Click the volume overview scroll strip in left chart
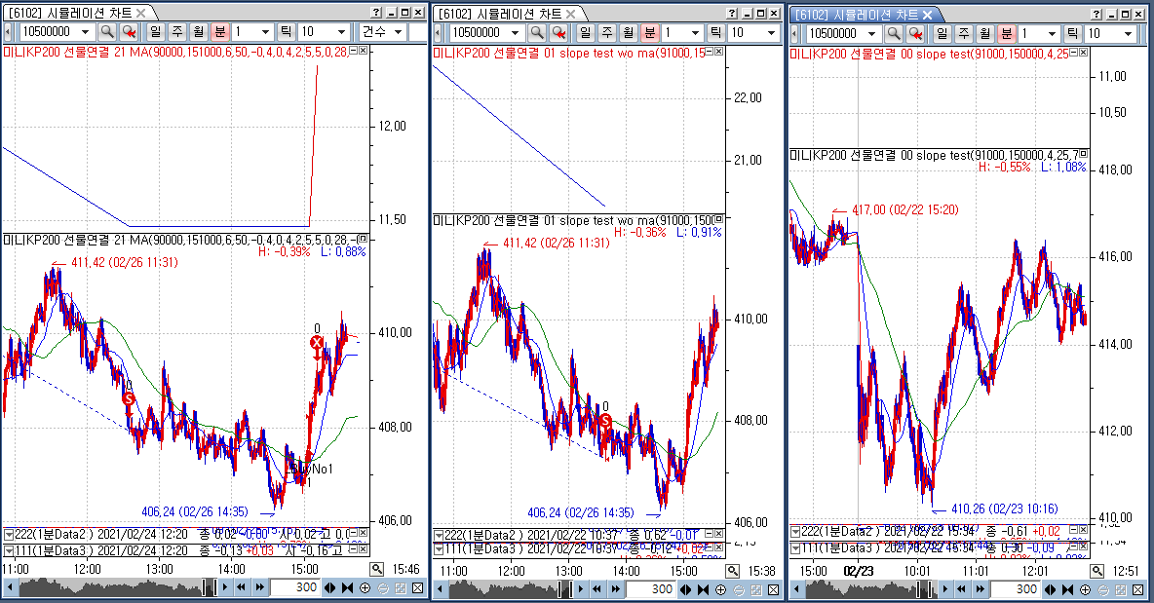 [107, 588]
